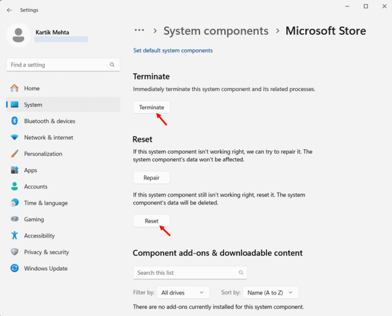
Task: Click the Personalization paintbrush icon
Action: (14, 154)
